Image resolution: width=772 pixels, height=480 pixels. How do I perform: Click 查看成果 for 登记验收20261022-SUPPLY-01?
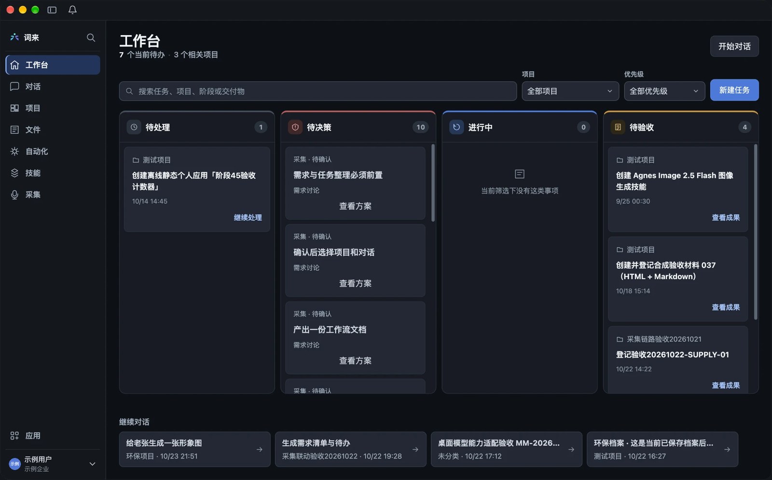click(x=726, y=386)
